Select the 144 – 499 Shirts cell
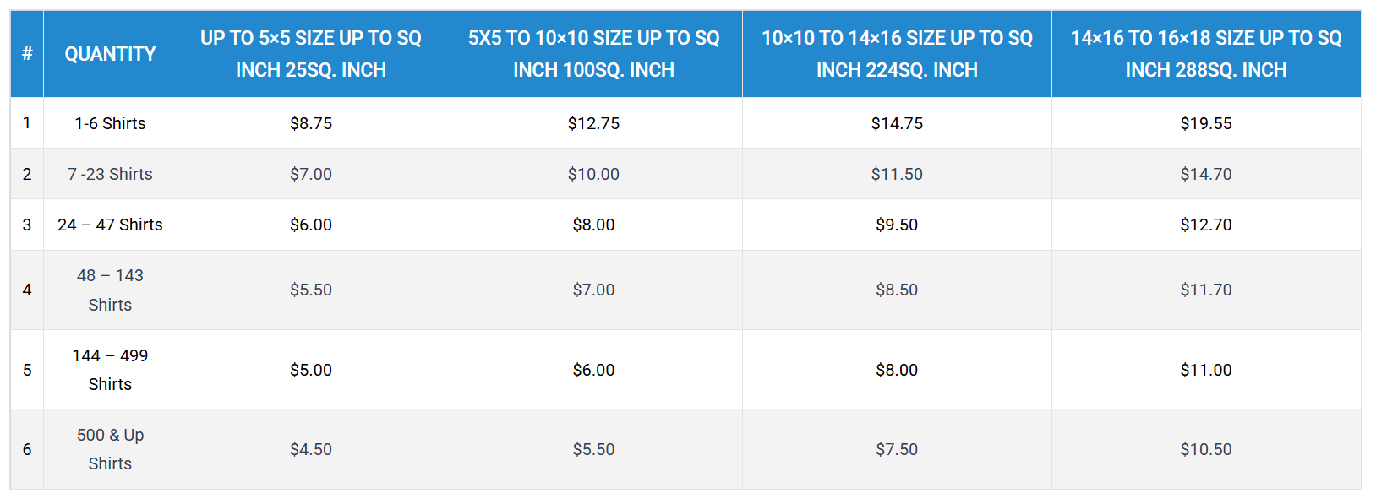The height and width of the screenshot is (504, 1376). 110,370
